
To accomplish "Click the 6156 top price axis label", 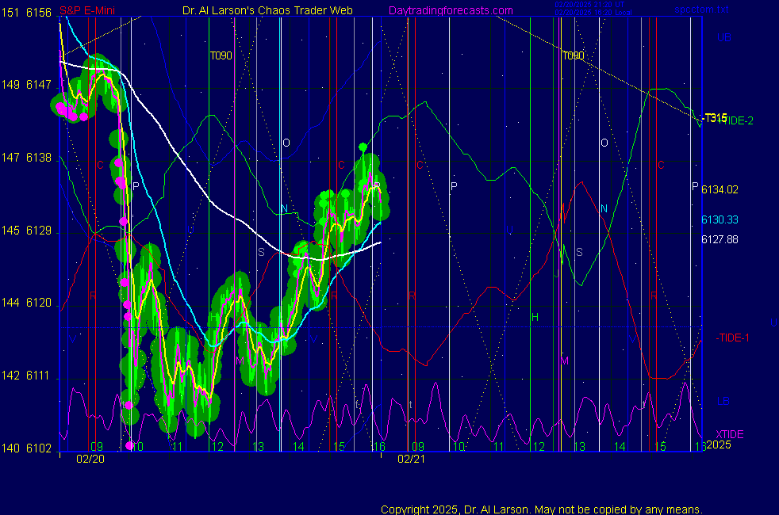I will point(39,13).
